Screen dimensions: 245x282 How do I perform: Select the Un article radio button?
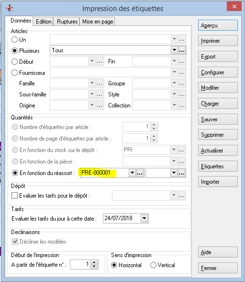coord(14,39)
